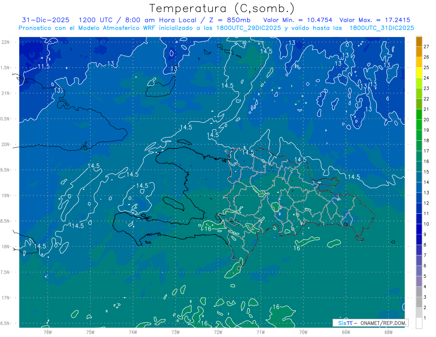
Task: Click the "Valor Max. = 17.2415" text
Action: point(375,20)
